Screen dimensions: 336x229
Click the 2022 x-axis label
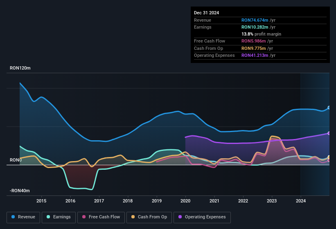[x=243, y=201]
